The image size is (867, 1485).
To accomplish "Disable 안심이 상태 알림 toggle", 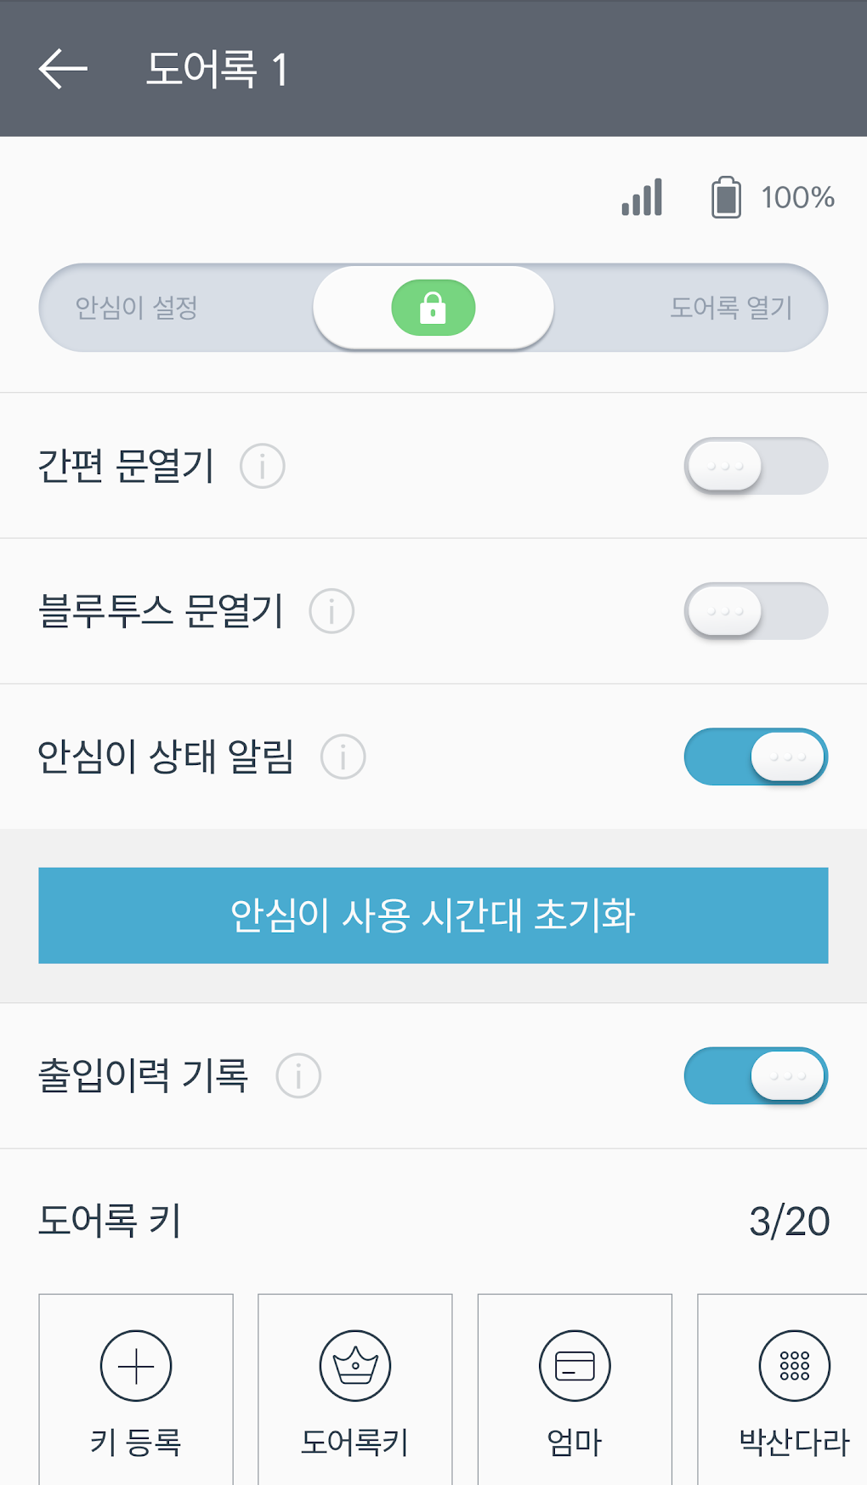I will pos(756,757).
